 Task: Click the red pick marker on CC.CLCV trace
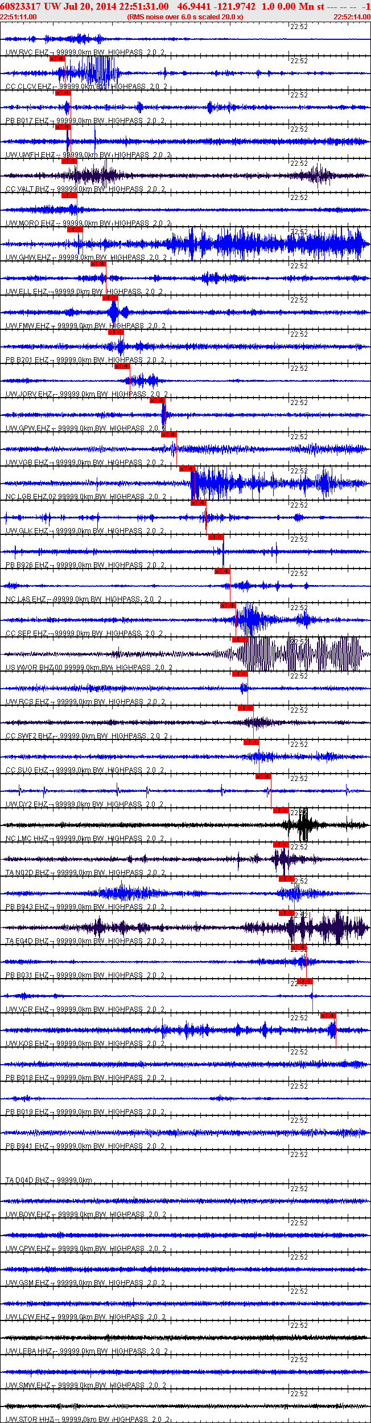[x=57, y=59]
